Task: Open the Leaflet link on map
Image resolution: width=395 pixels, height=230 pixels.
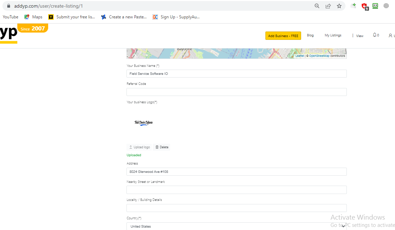Action: click(x=299, y=56)
